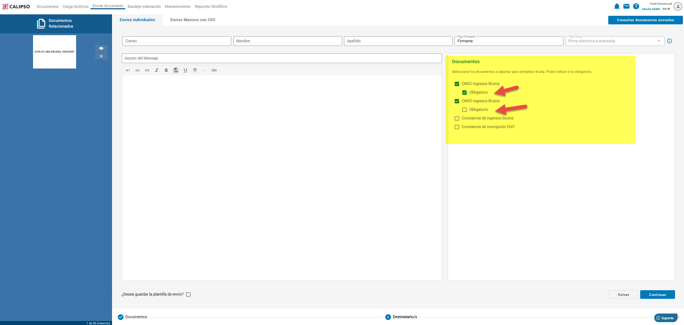
Task: Enable saving the sending template checkbox
Action: pos(188,295)
